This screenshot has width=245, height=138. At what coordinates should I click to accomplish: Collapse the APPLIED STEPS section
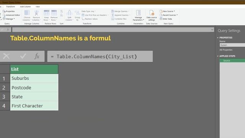click(218, 56)
